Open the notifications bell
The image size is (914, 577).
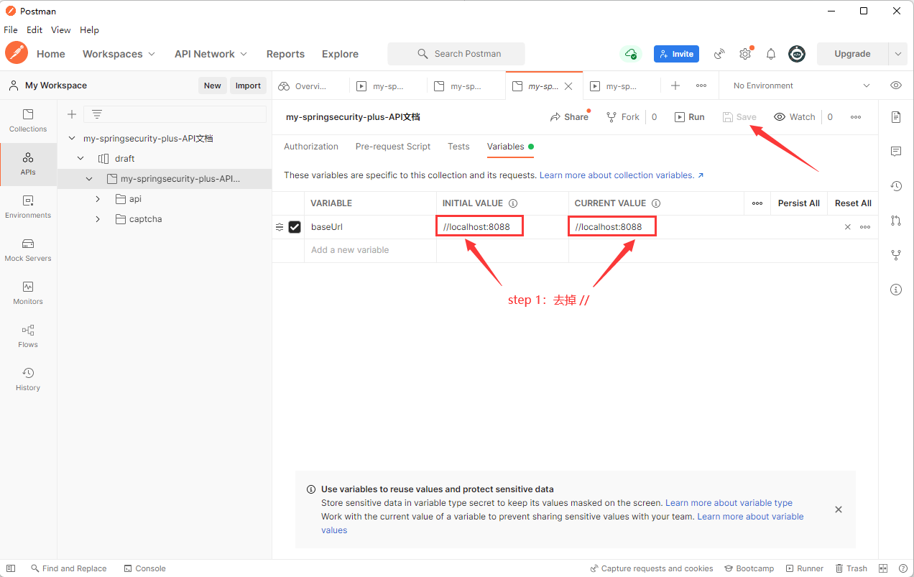771,54
